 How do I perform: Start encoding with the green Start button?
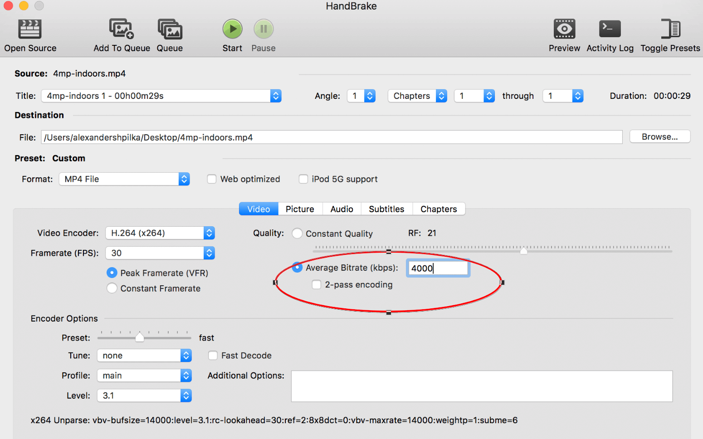232,29
